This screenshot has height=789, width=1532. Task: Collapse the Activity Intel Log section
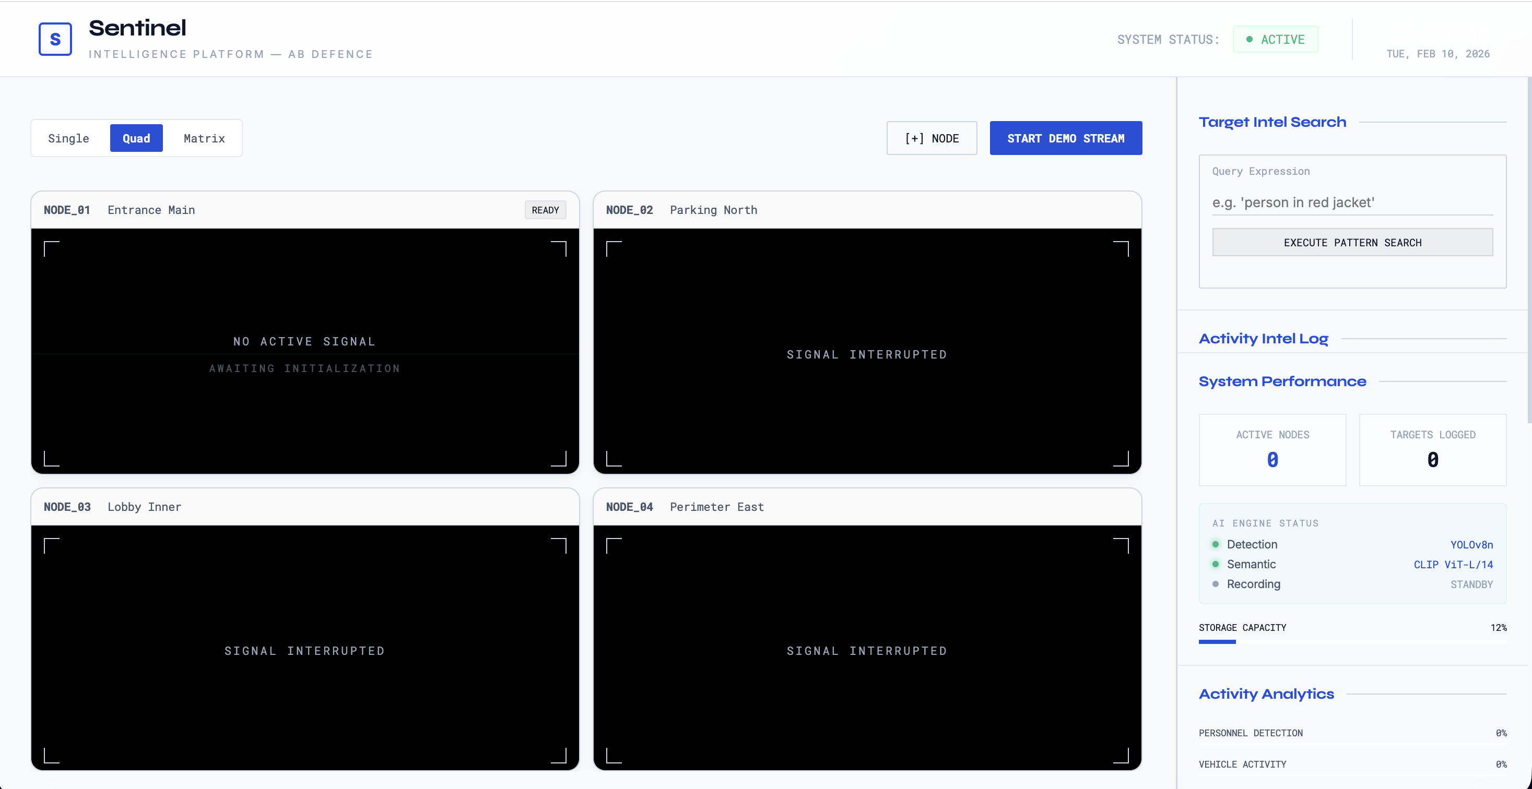[1263, 339]
